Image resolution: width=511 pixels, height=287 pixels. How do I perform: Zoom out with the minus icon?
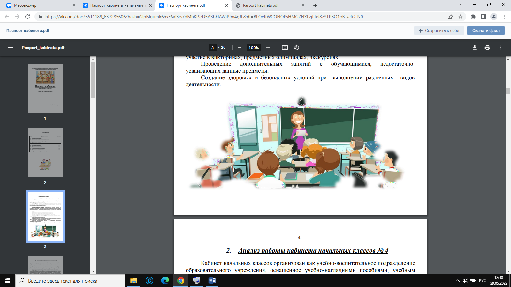[x=240, y=48]
